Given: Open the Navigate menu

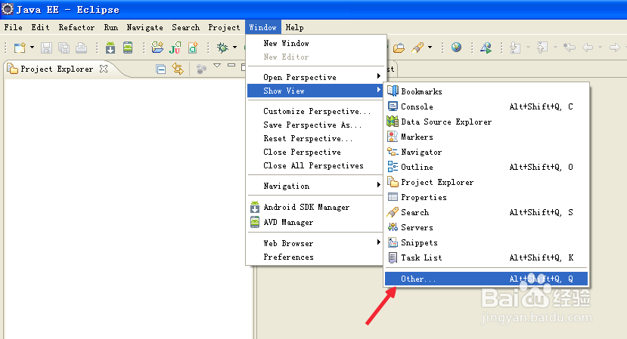Looking at the screenshot, I should click(x=144, y=27).
